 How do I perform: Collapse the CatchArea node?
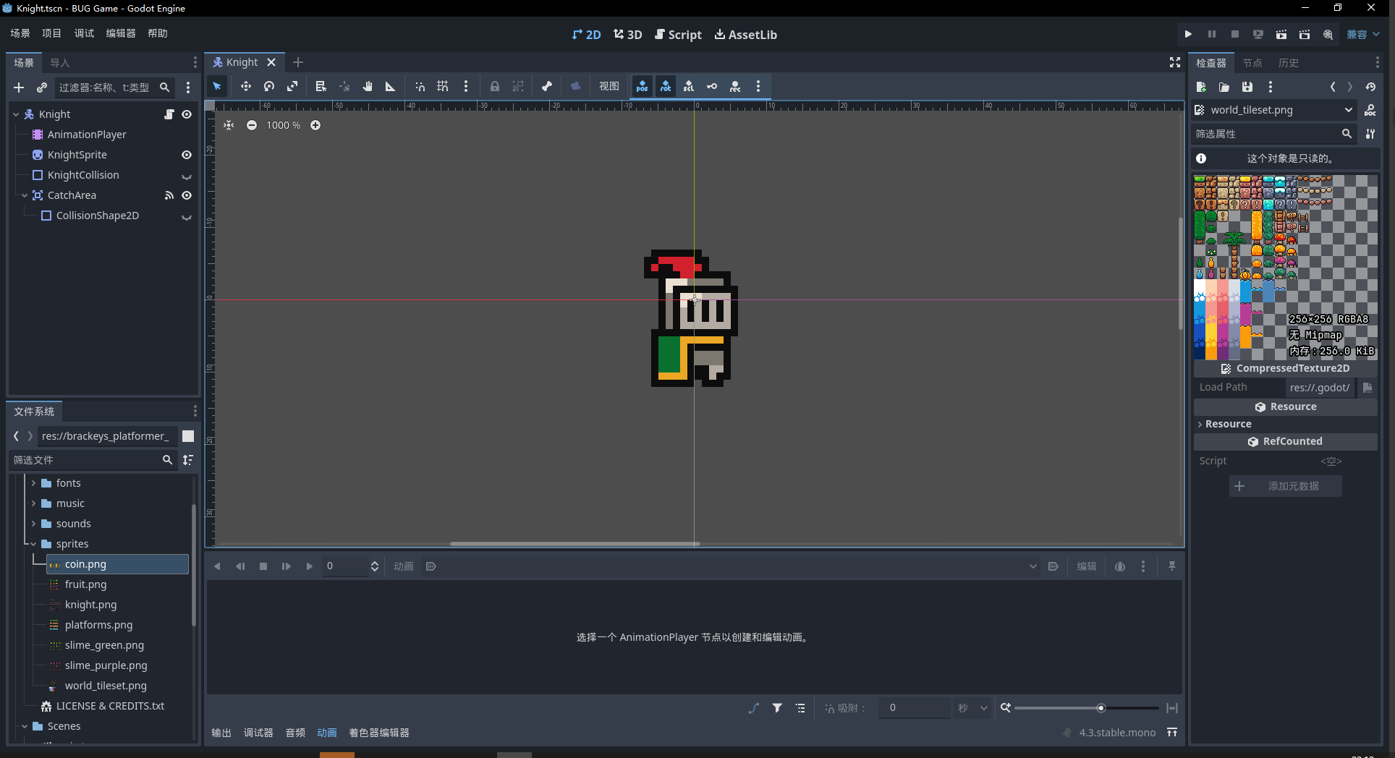point(25,195)
